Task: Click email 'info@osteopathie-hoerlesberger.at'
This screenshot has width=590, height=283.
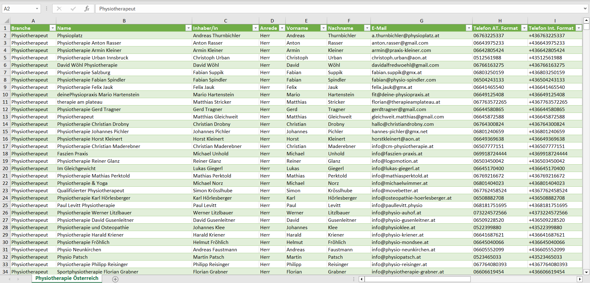Action: (422, 198)
